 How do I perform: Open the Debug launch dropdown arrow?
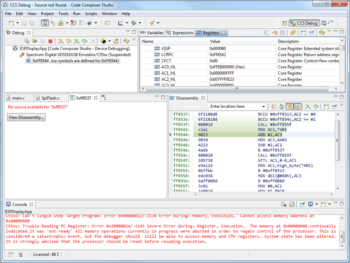point(140,23)
